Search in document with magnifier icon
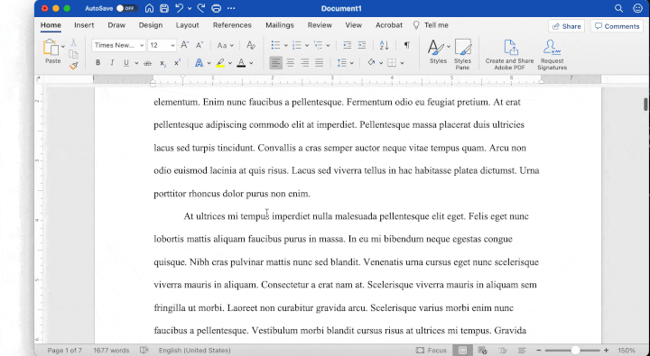The height and width of the screenshot is (356, 650). pos(618,8)
